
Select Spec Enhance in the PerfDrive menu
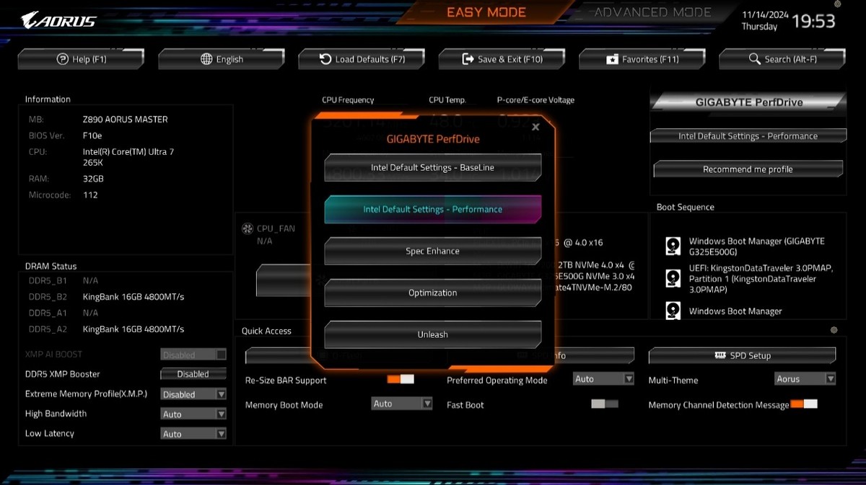(x=432, y=251)
